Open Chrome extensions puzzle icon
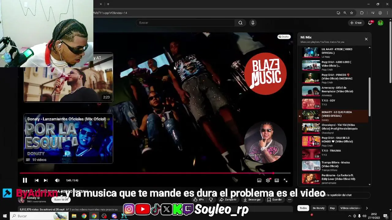Viewport: 392px width, 220px height. click(362, 13)
